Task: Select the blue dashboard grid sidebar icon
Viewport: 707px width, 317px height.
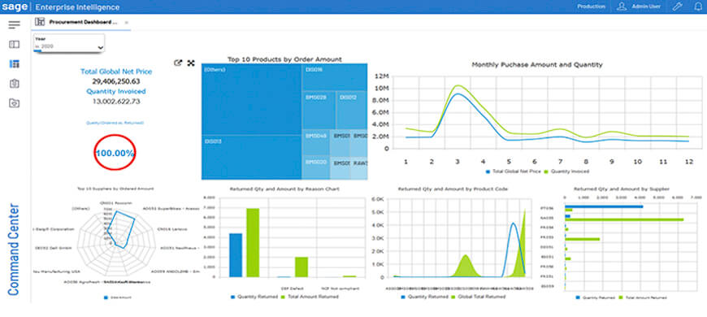Action: coord(14,64)
